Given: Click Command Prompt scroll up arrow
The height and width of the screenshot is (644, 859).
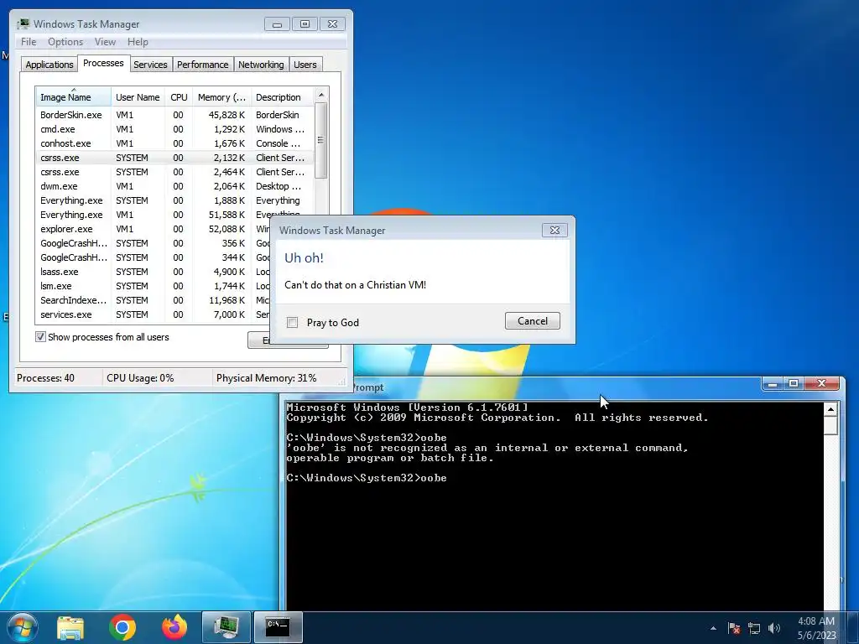Looking at the screenshot, I should coord(830,409).
